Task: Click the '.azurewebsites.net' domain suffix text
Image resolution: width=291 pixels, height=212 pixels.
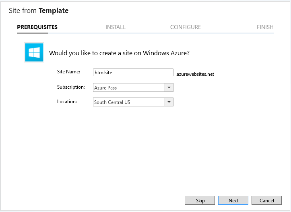Action: coord(195,74)
